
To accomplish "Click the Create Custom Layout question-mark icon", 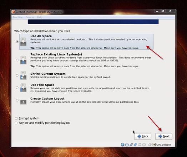I will (x=23, y=102).
